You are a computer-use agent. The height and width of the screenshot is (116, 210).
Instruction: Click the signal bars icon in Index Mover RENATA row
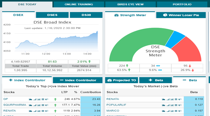[35, 111]
